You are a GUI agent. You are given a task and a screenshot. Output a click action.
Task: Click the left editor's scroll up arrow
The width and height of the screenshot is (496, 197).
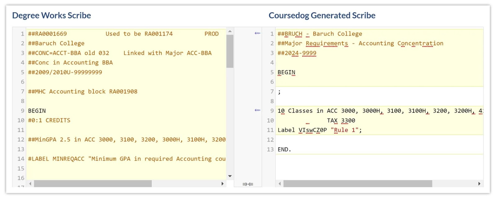[x=230, y=31]
